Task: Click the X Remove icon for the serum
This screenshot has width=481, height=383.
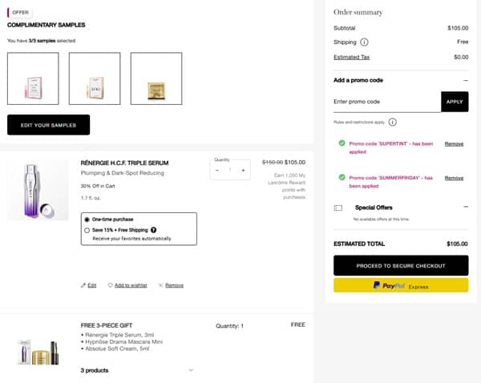Action: pyautogui.click(x=160, y=285)
